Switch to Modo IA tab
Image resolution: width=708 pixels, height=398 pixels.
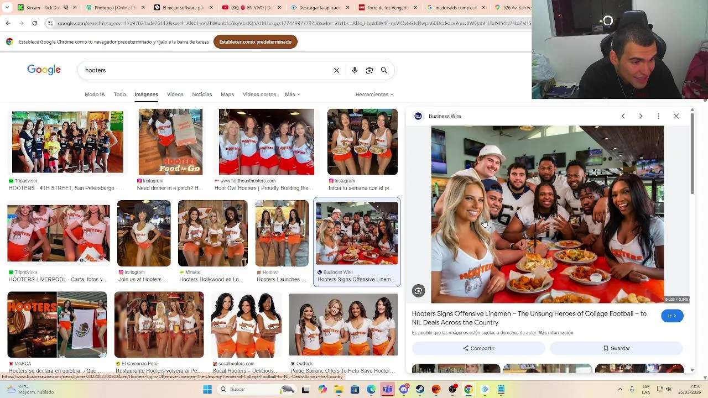[x=95, y=95]
